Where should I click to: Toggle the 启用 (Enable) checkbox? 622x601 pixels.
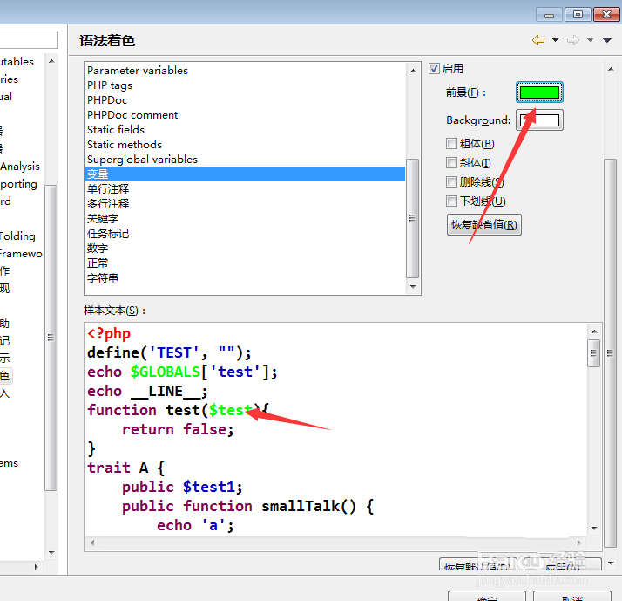pyautogui.click(x=434, y=69)
